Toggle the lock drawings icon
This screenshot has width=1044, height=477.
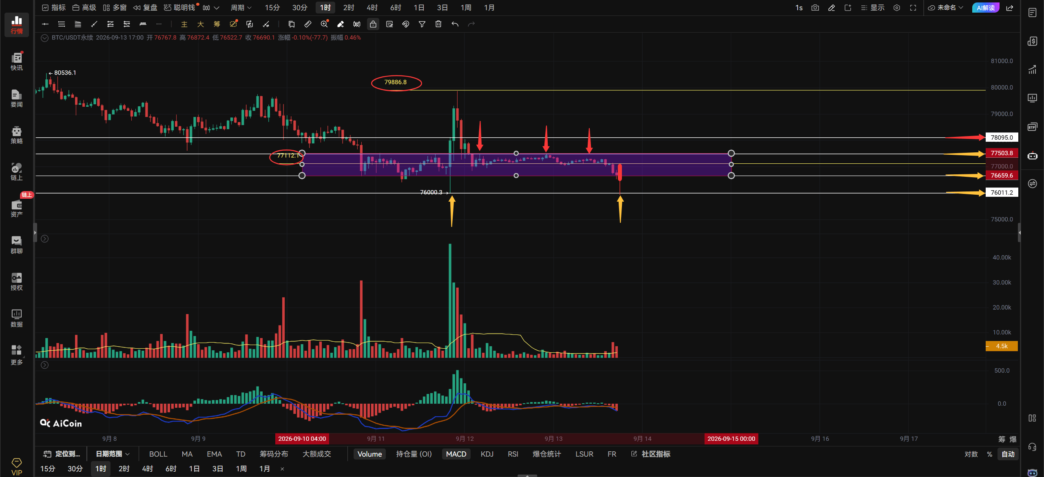coord(373,24)
